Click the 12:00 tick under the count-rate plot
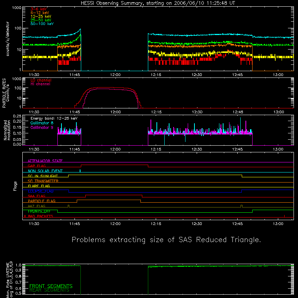 tap(115, 75)
